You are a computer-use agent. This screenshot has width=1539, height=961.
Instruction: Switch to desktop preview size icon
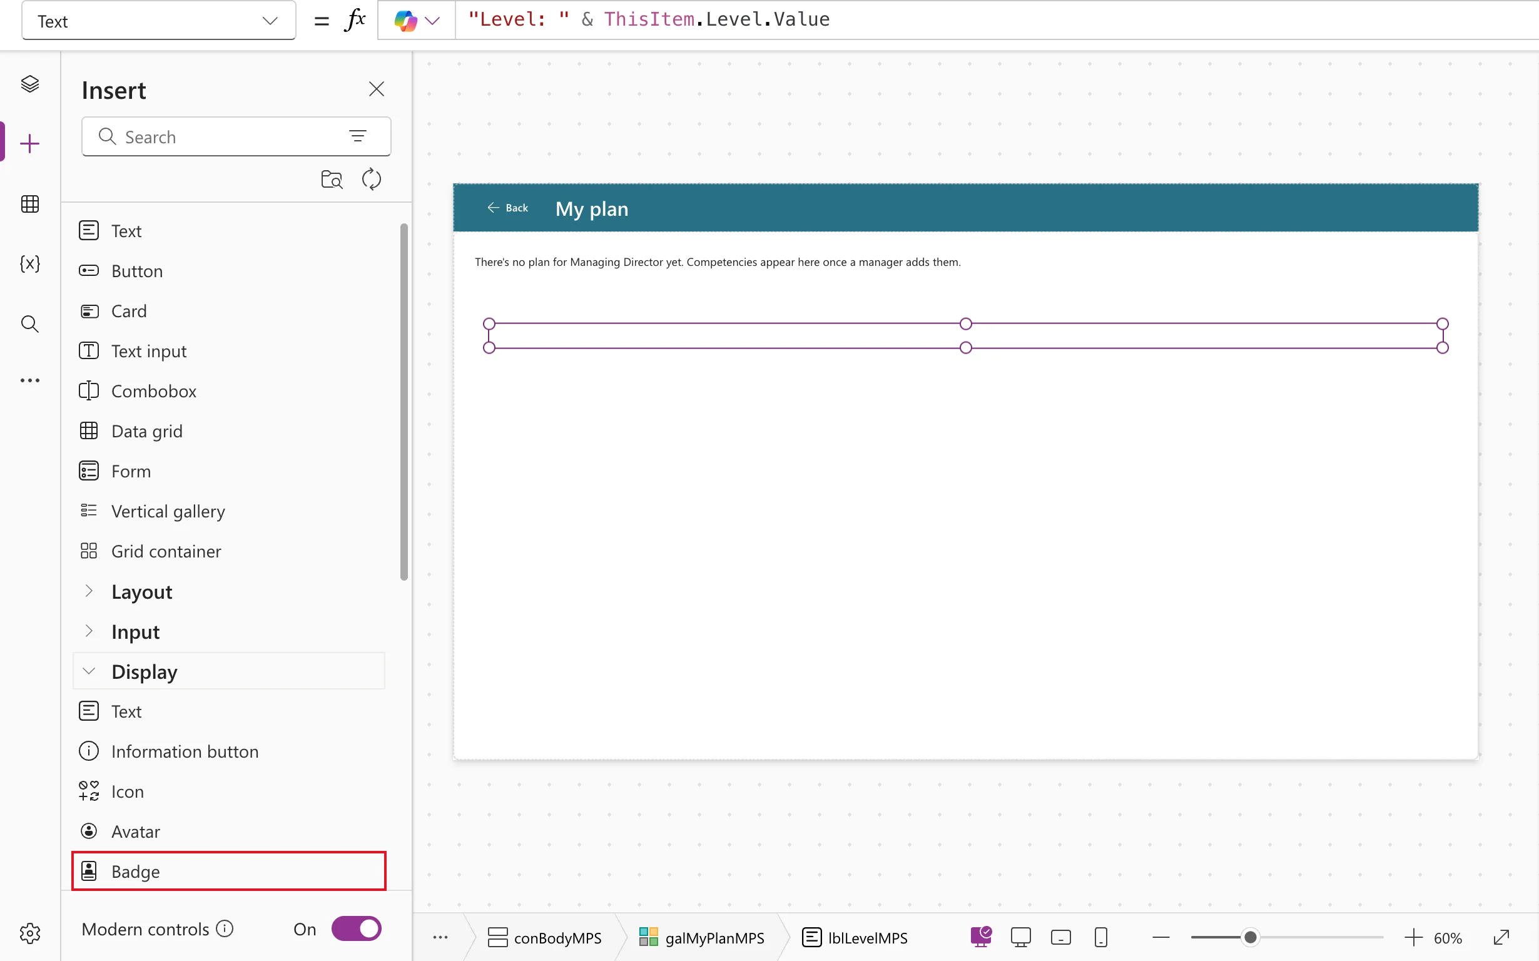point(1020,937)
